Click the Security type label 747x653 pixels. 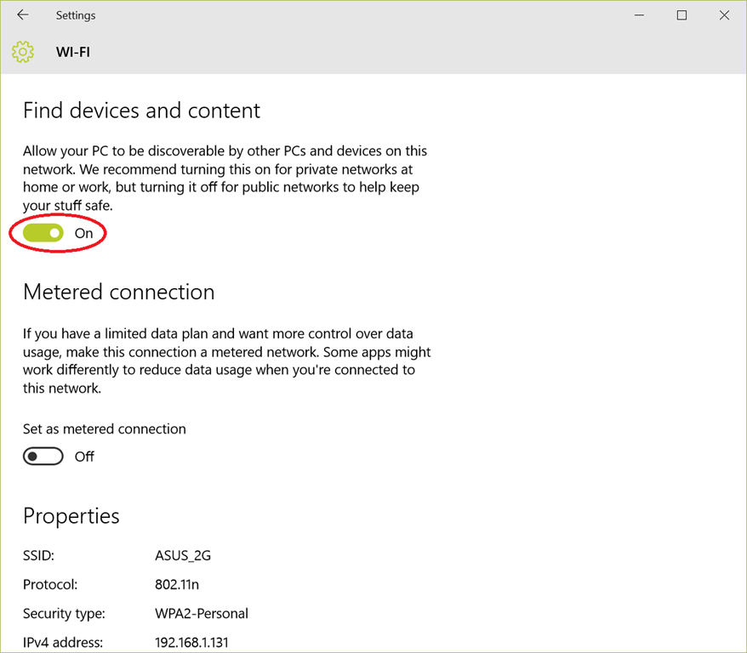tap(64, 613)
